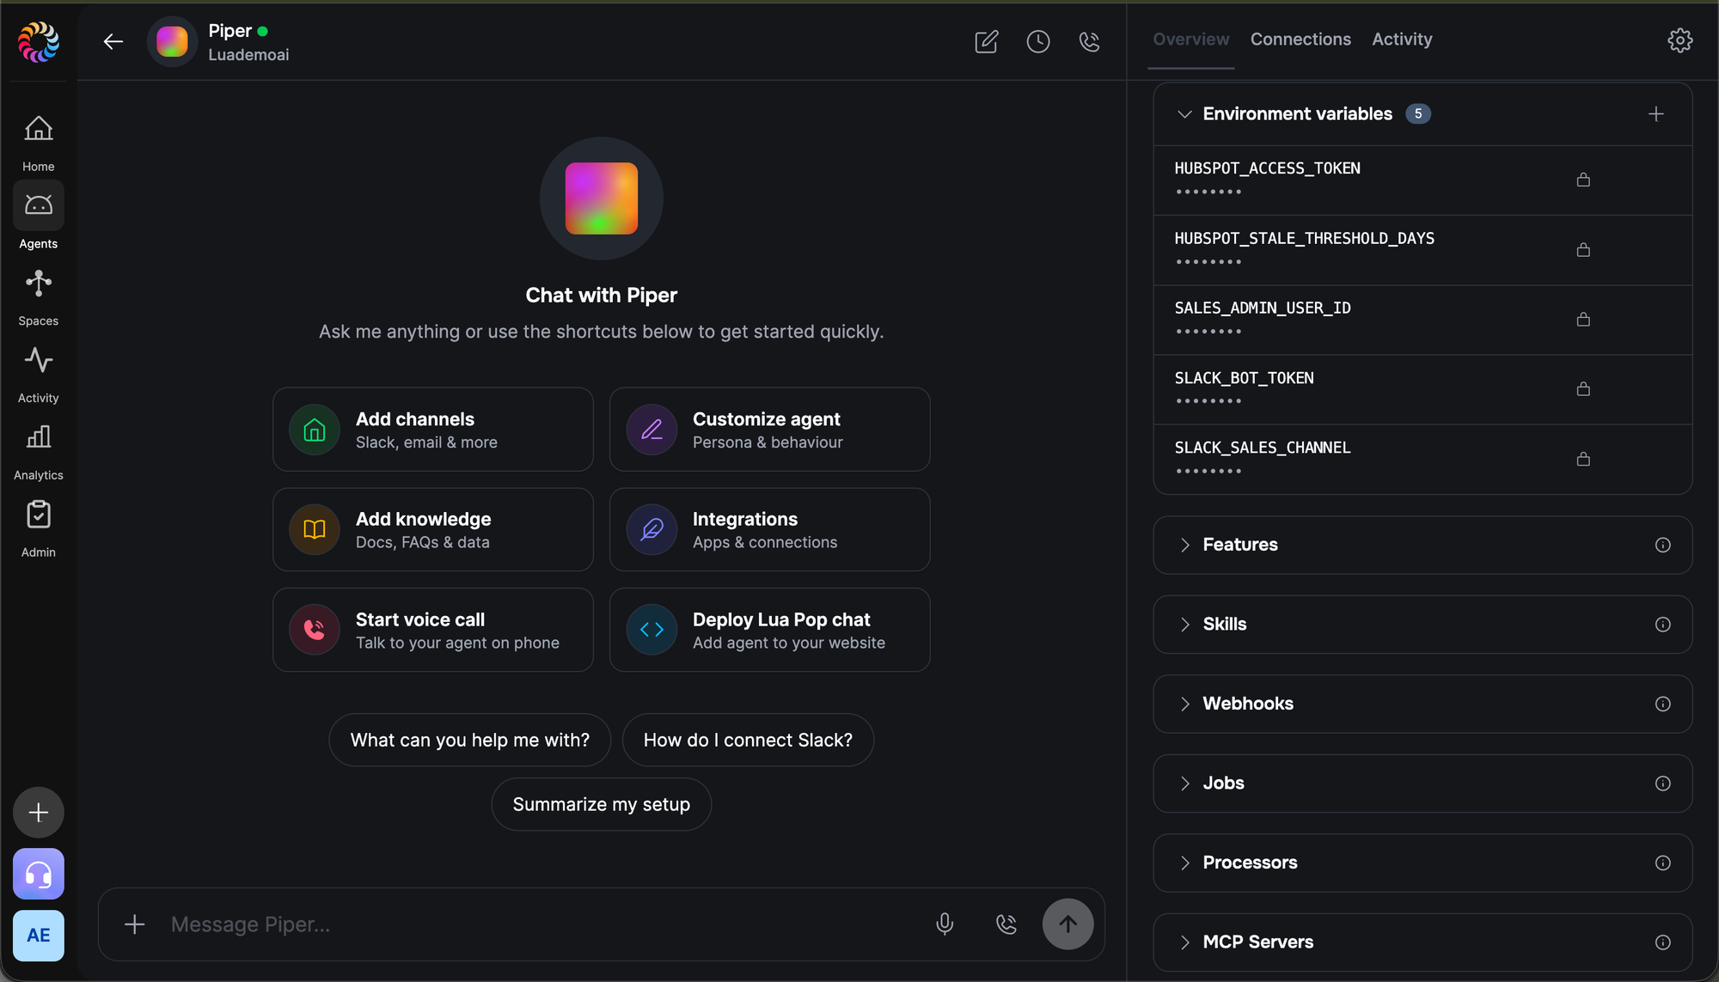This screenshot has width=1719, height=982.
Task: Toggle lock for SALES_ADMIN_USER_ID
Action: coord(1583,320)
